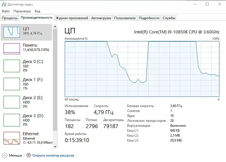Click the sidebar scroll down arrow
This screenshot has height=162, width=226.
pos(55,146)
